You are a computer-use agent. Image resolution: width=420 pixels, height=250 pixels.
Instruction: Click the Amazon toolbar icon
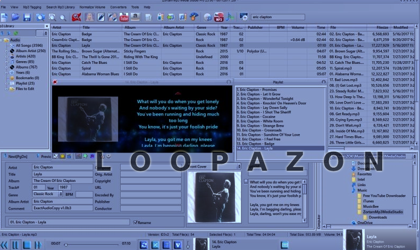point(135,17)
